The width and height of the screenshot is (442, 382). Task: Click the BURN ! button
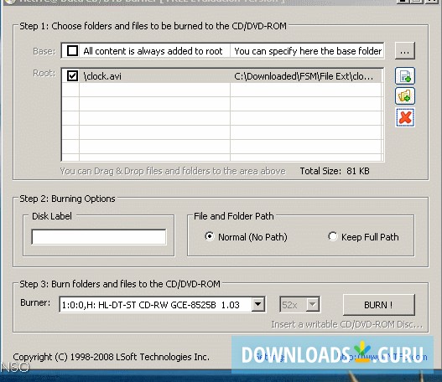coord(378,305)
